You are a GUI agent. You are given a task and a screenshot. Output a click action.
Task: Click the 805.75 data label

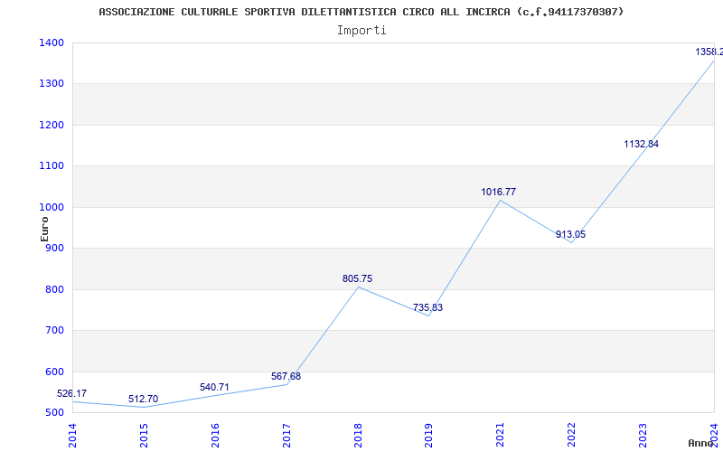point(357,278)
